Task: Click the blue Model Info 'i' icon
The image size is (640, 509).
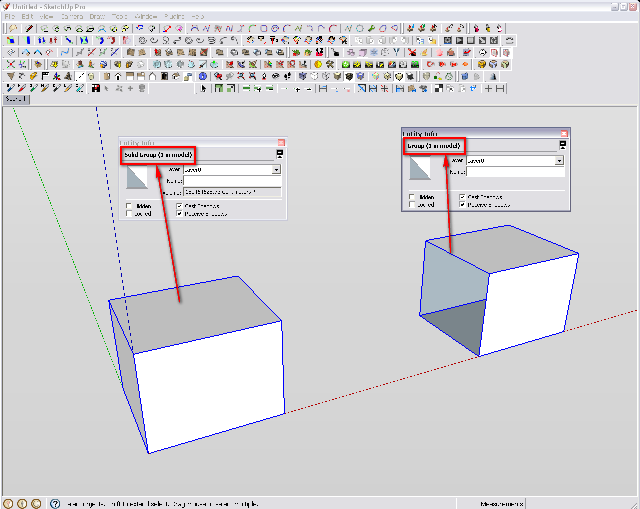Action: (x=203, y=76)
